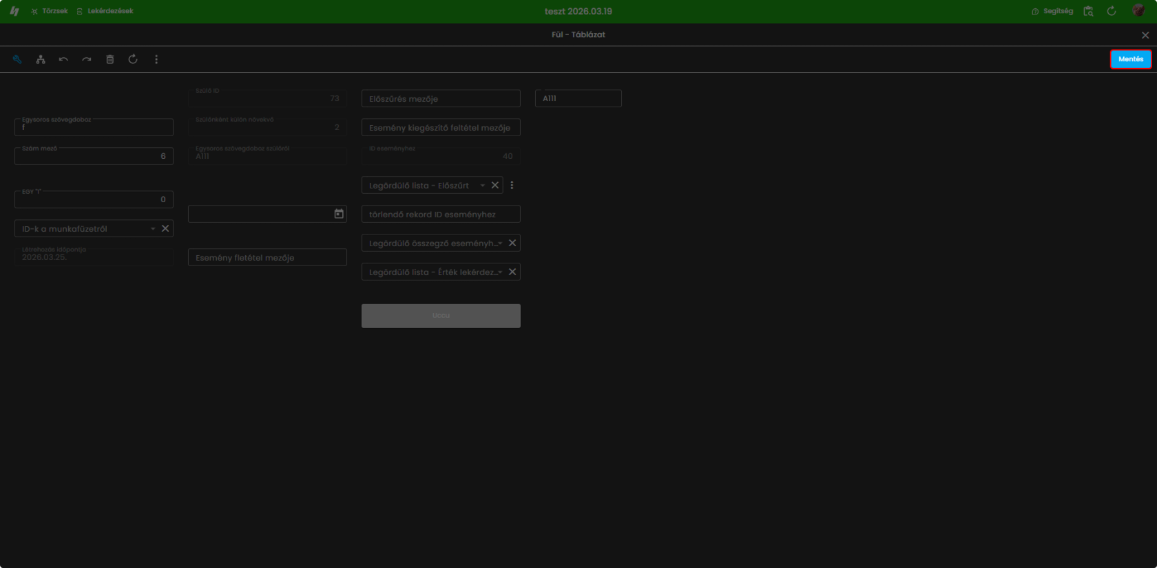Click the edit pencil icon in toolbar
The height and width of the screenshot is (568, 1157).
point(17,59)
